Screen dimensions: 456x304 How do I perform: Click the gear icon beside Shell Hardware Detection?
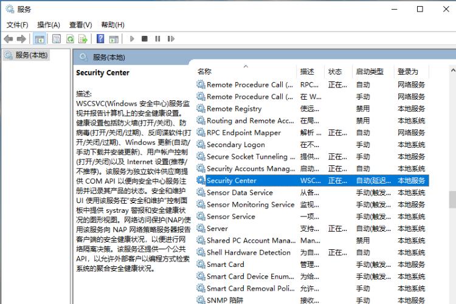[201, 252]
